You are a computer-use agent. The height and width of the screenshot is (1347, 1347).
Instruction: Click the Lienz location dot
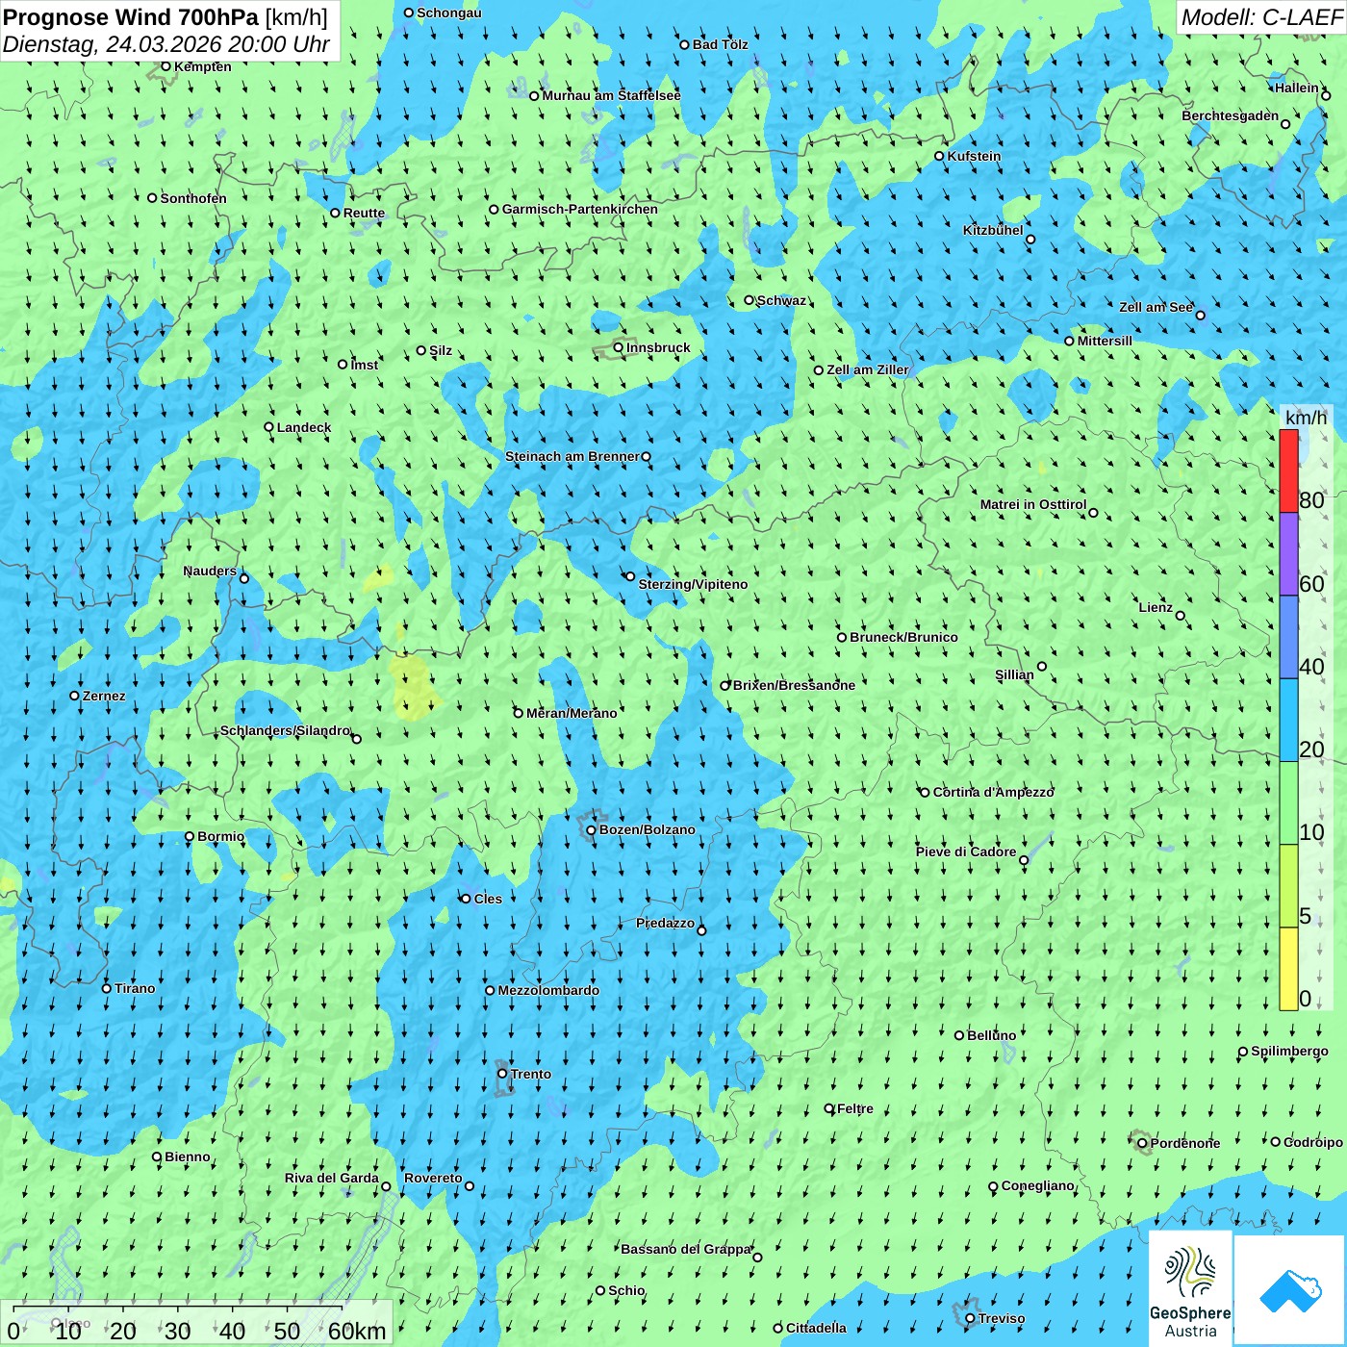(1181, 616)
